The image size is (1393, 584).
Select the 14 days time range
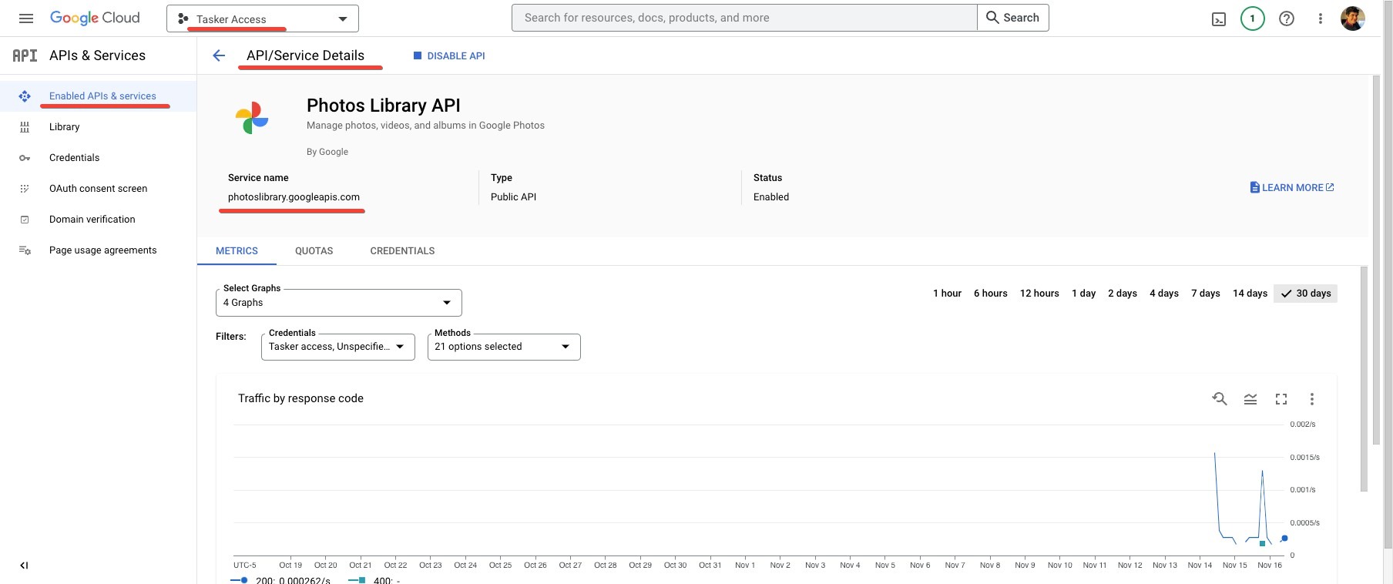click(1250, 294)
